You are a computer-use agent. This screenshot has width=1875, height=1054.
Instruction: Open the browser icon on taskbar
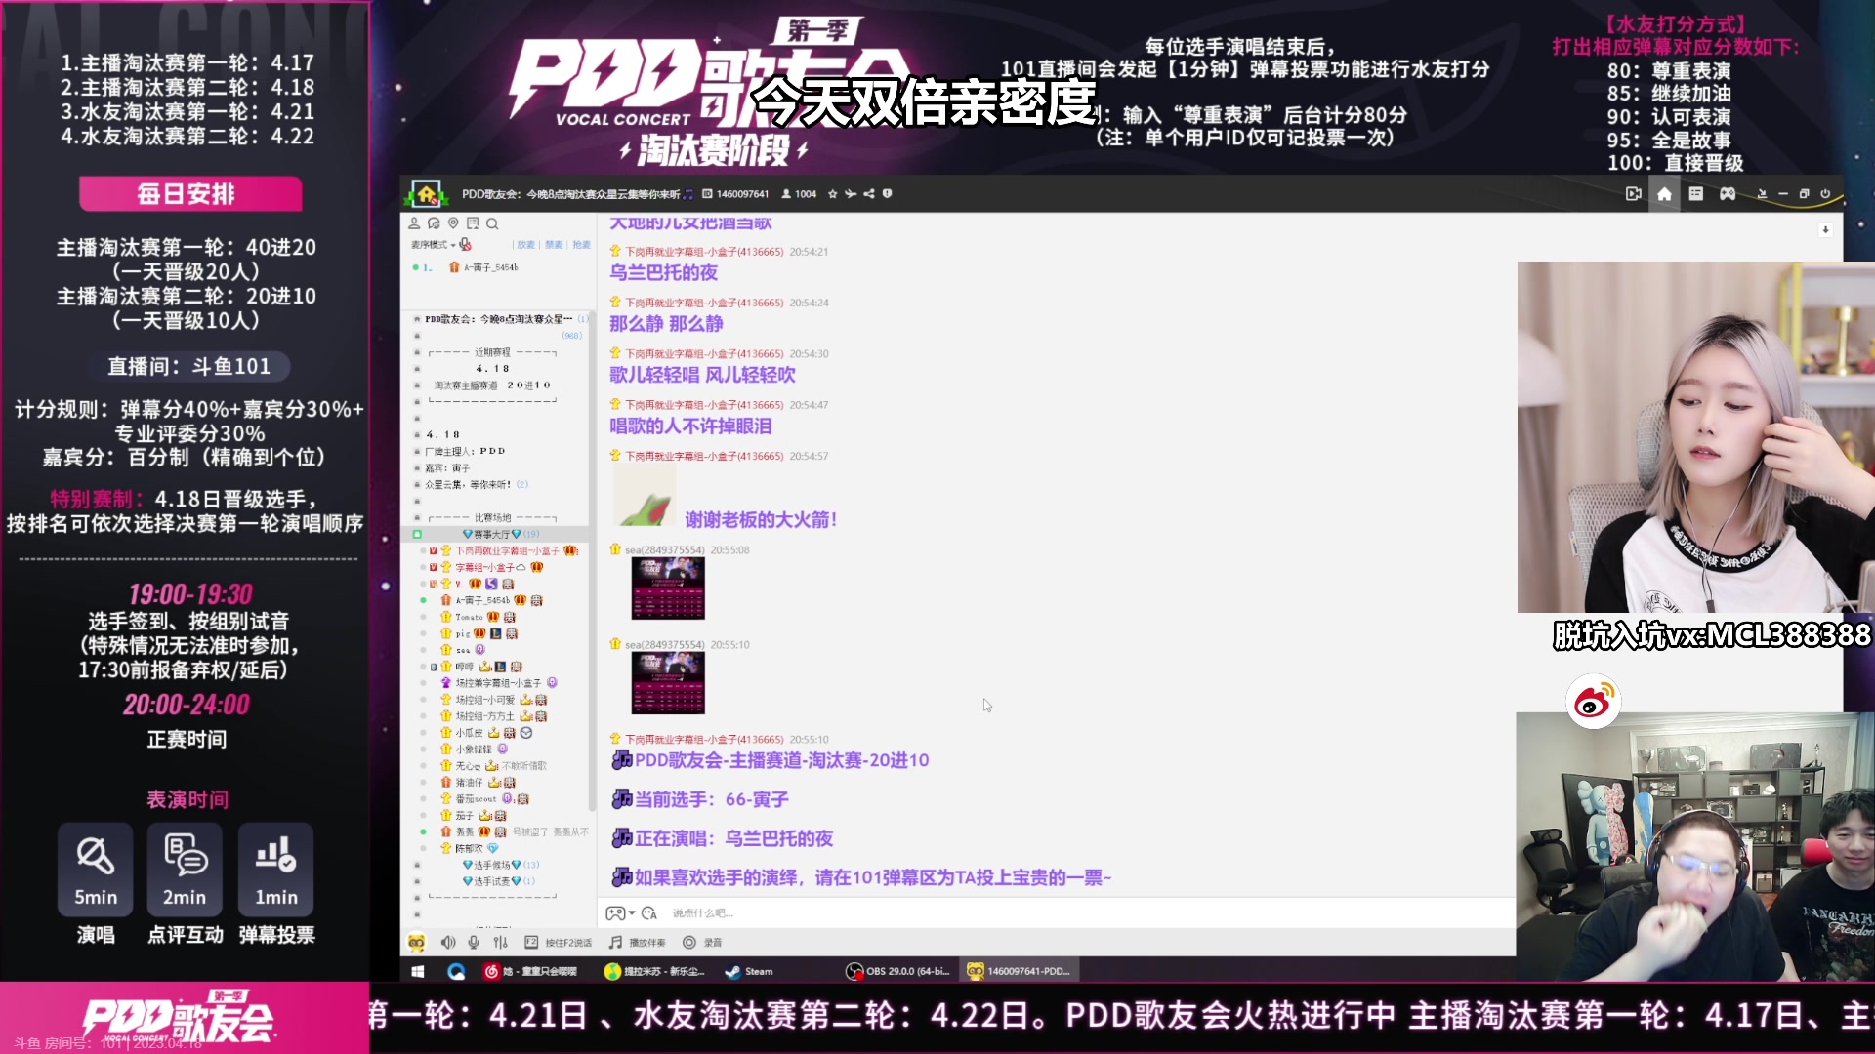click(x=456, y=971)
